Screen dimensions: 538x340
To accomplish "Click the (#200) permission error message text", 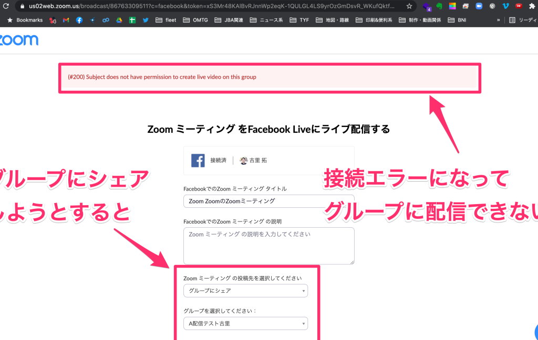I will [162, 77].
